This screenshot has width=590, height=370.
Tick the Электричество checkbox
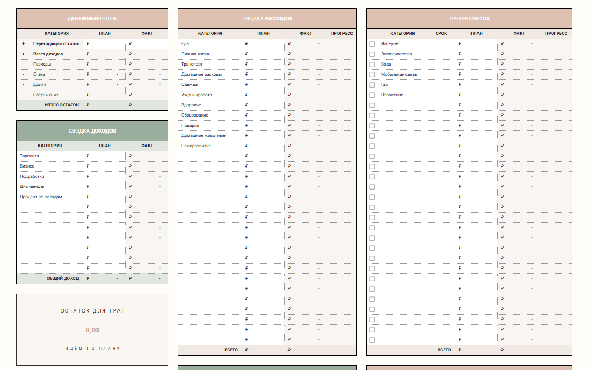pyautogui.click(x=372, y=54)
